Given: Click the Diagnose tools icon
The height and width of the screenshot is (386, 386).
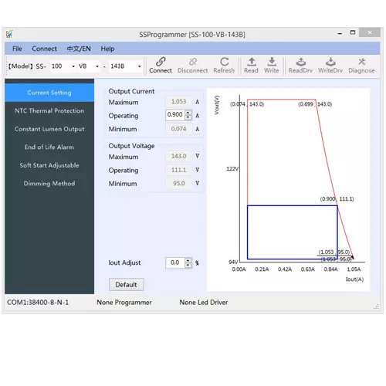Looking at the screenshot, I should pyautogui.click(x=362, y=62).
